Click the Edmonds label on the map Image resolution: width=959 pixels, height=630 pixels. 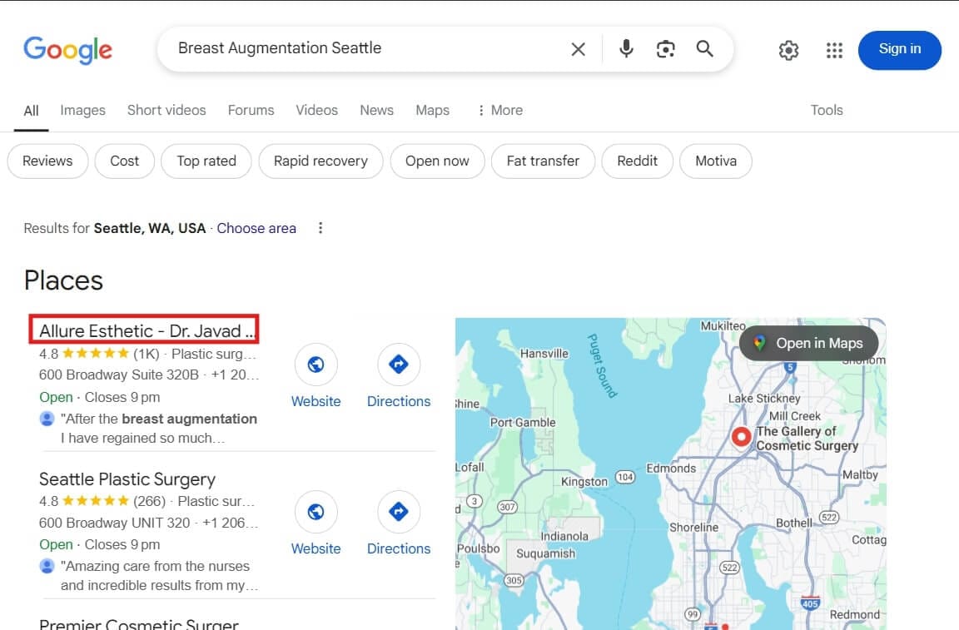[x=671, y=469]
